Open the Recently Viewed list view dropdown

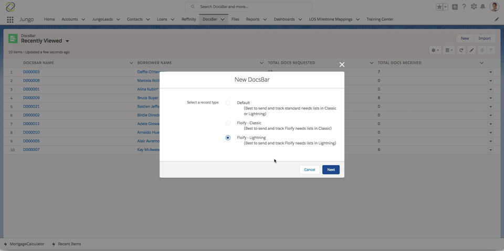[67, 41]
